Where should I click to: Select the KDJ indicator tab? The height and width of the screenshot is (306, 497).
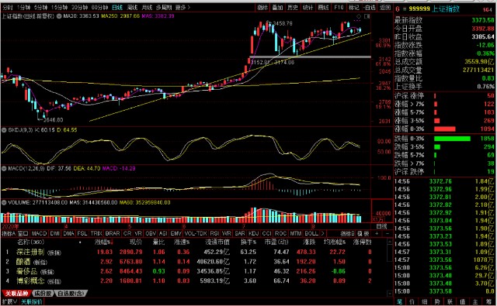(x=253, y=234)
